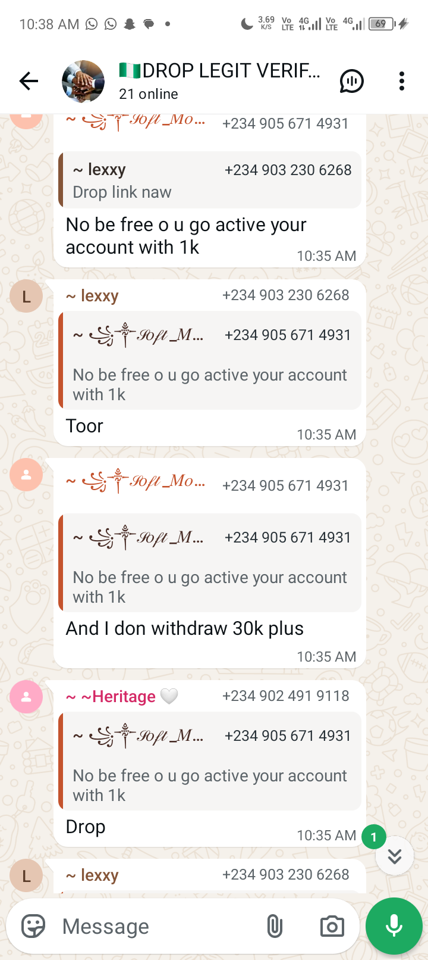Viewport: 428px width, 960px height.
Task: Open the three-dot more options menu
Action: click(402, 81)
